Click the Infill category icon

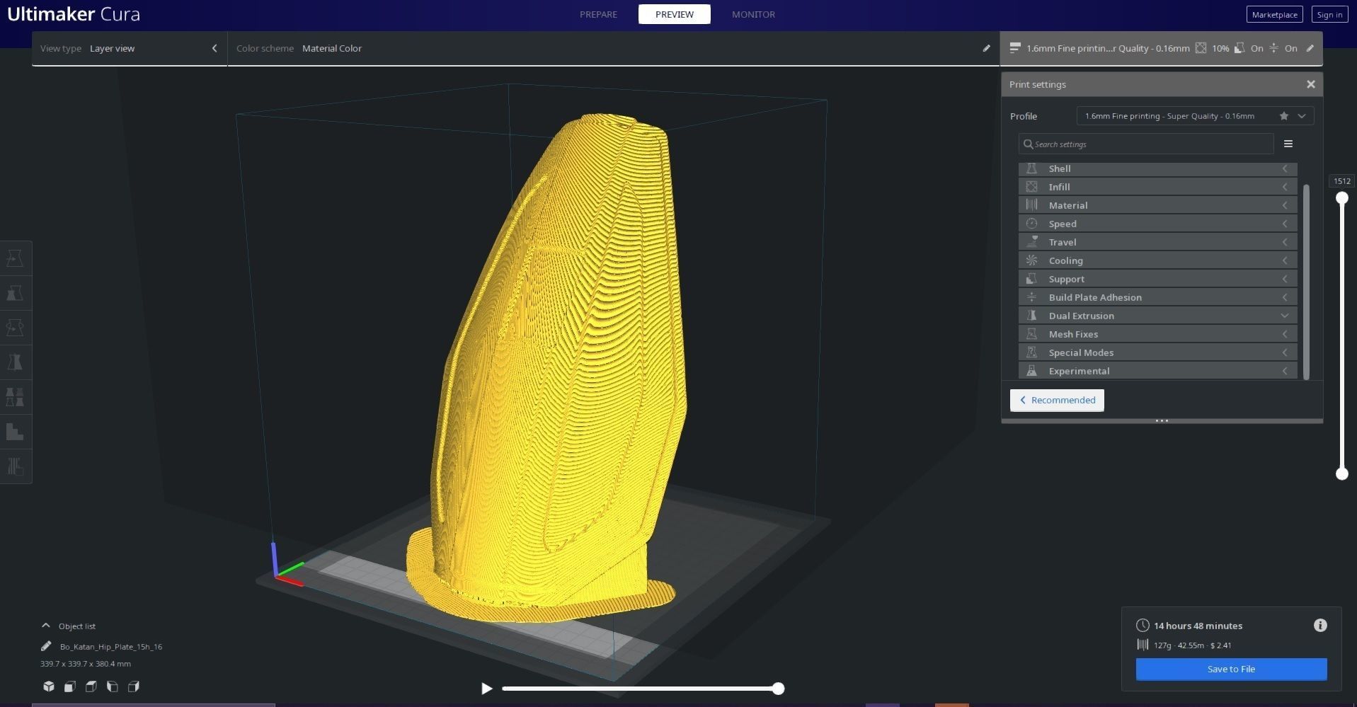pyautogui.click(x=1031, y=187)
